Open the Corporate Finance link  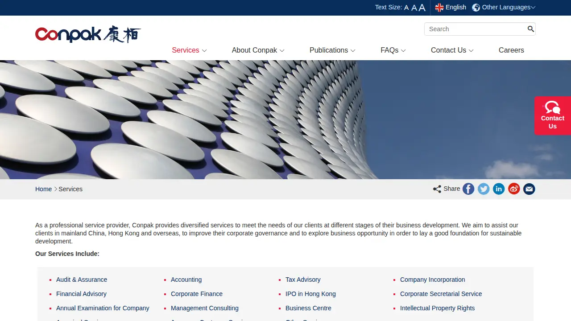pos(197,294)
